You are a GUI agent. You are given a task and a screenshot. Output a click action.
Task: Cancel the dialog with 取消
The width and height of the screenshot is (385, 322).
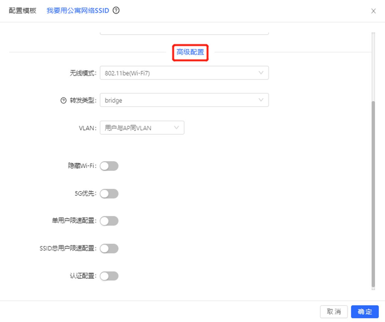point(334,312)
